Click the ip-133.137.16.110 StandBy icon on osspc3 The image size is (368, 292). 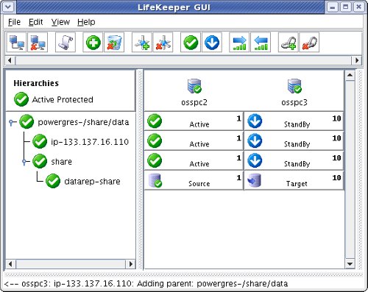click(255, 141)
